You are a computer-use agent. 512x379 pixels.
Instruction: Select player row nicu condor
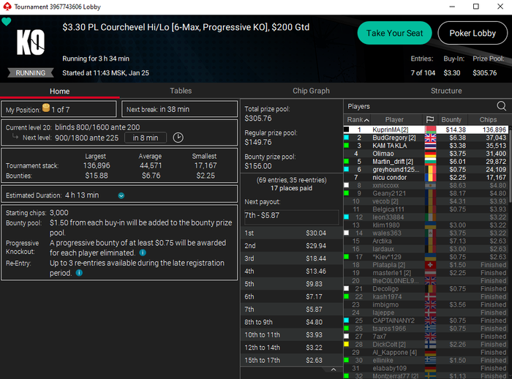coord(426,177)
